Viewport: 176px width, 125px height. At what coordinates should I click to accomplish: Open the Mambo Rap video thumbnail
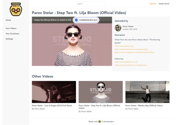click(x=147, y=92)
